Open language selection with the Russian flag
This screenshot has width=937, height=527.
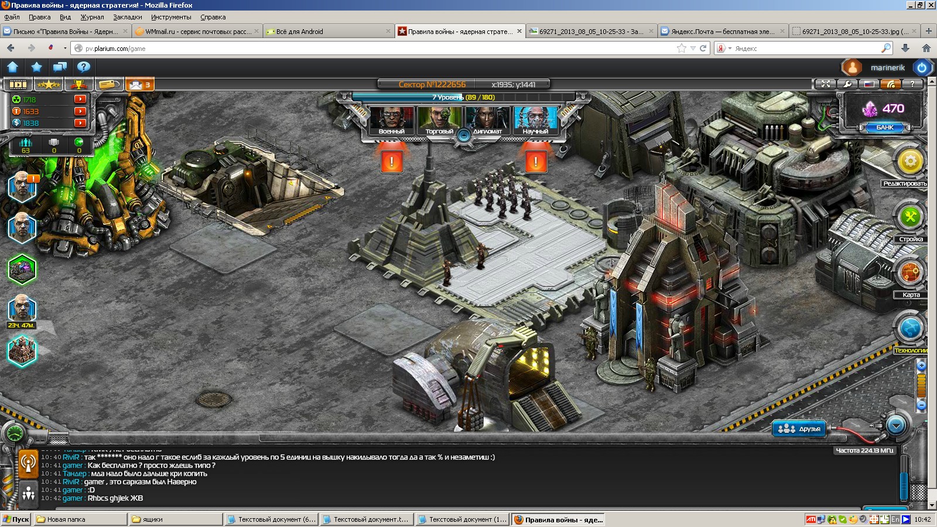click(x=869, y=84)
